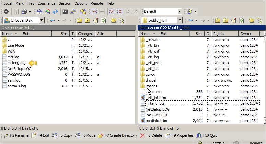
Task: Click the Preferences gear icon
Action: 6,12
